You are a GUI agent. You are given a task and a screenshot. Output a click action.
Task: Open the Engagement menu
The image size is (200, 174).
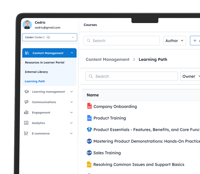pyautogui.click(x=41, y=112)
